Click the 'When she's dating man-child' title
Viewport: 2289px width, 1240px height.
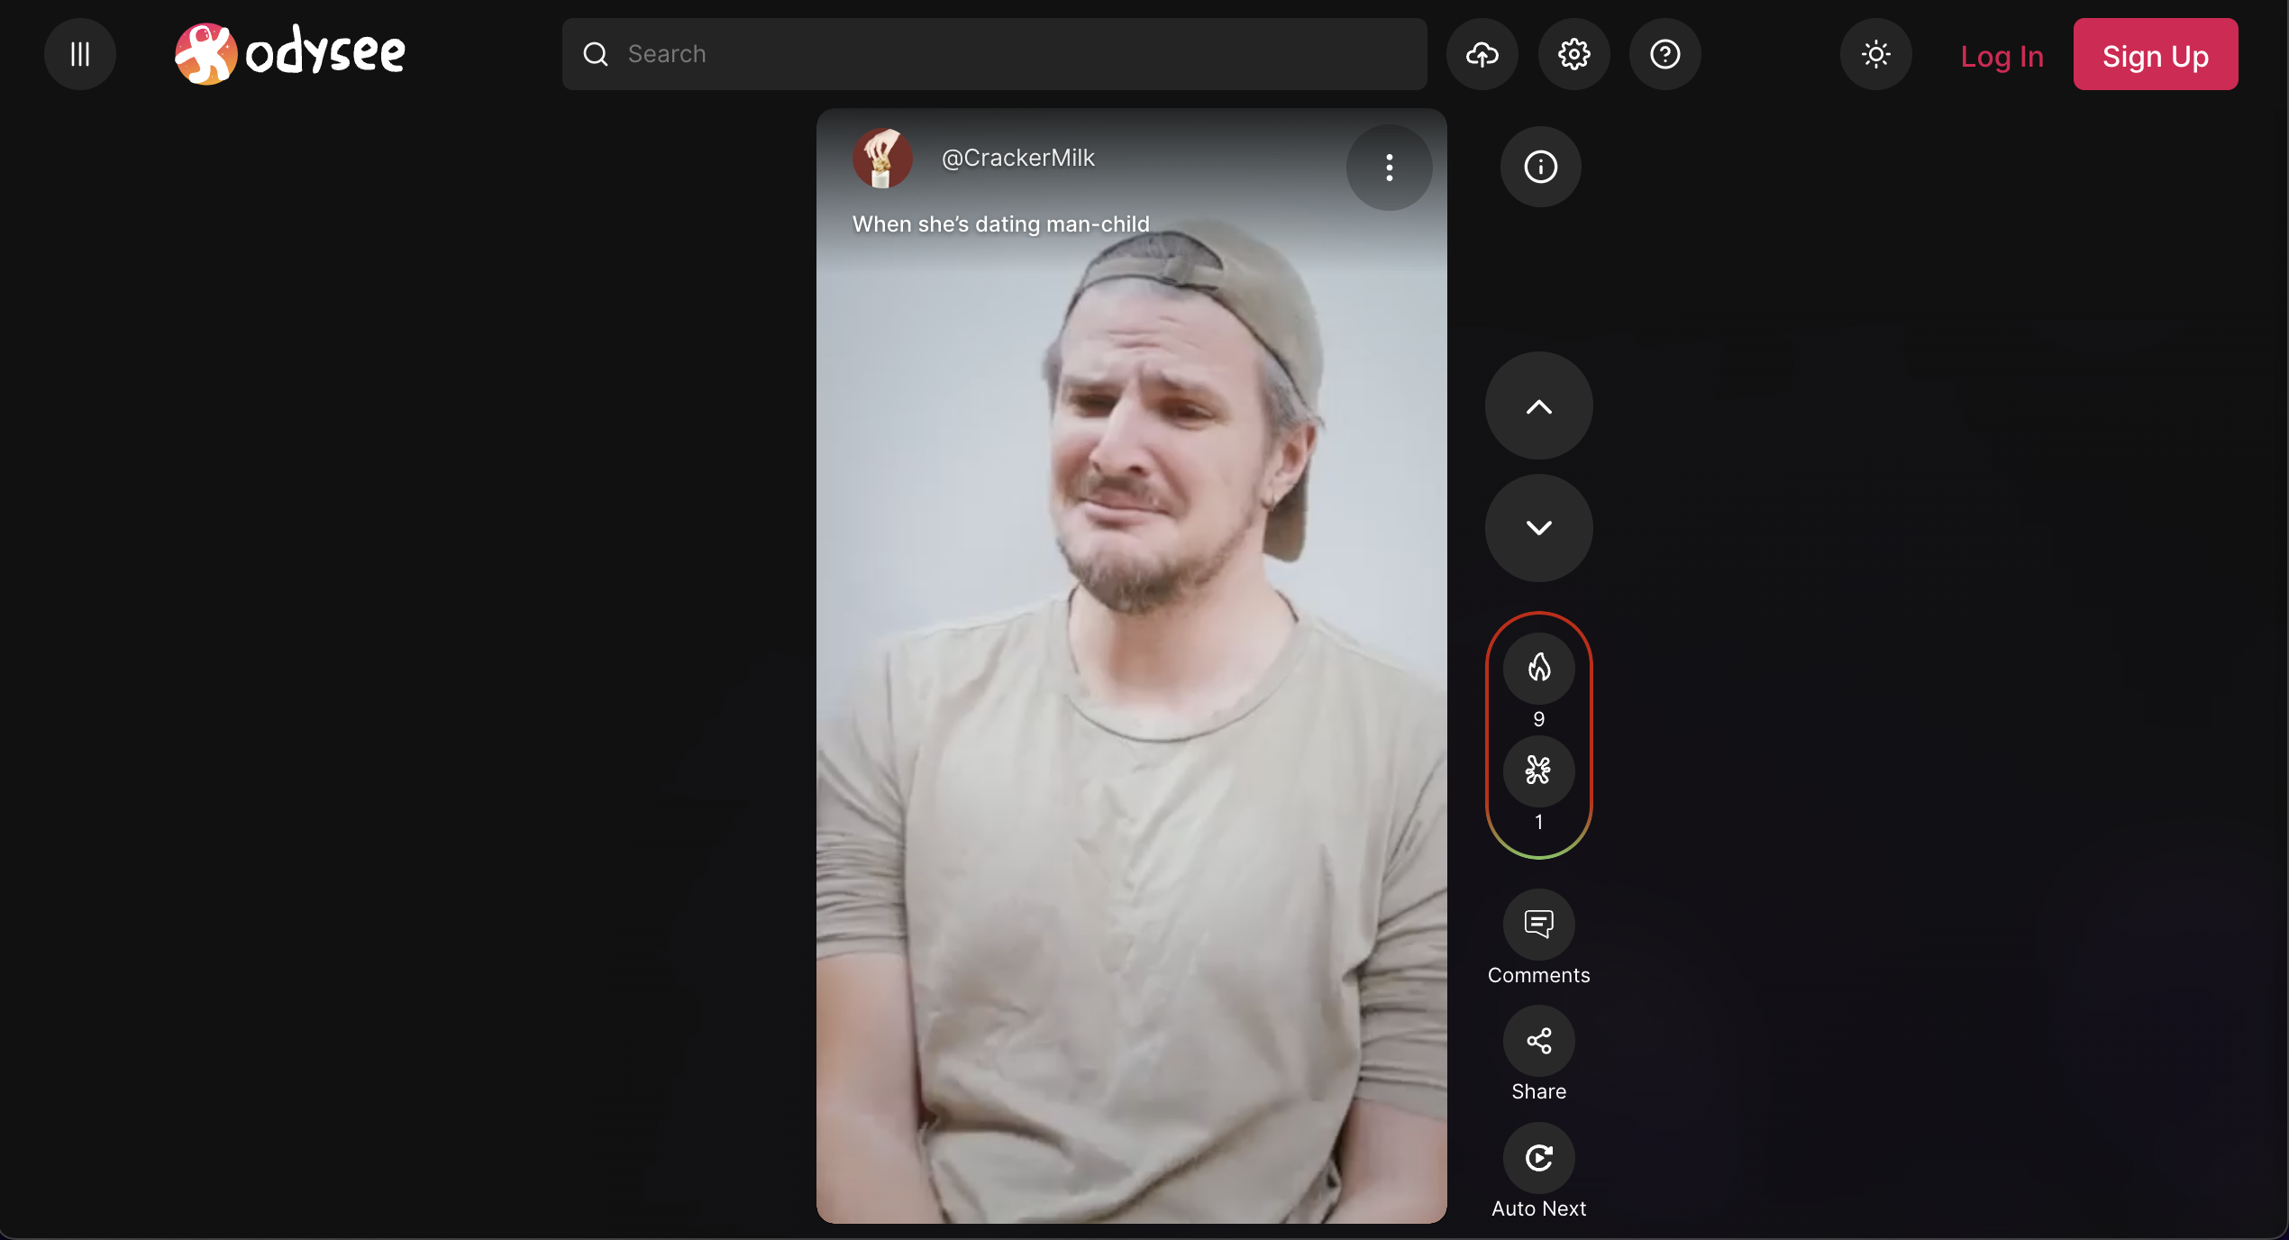pos(1001,223)
